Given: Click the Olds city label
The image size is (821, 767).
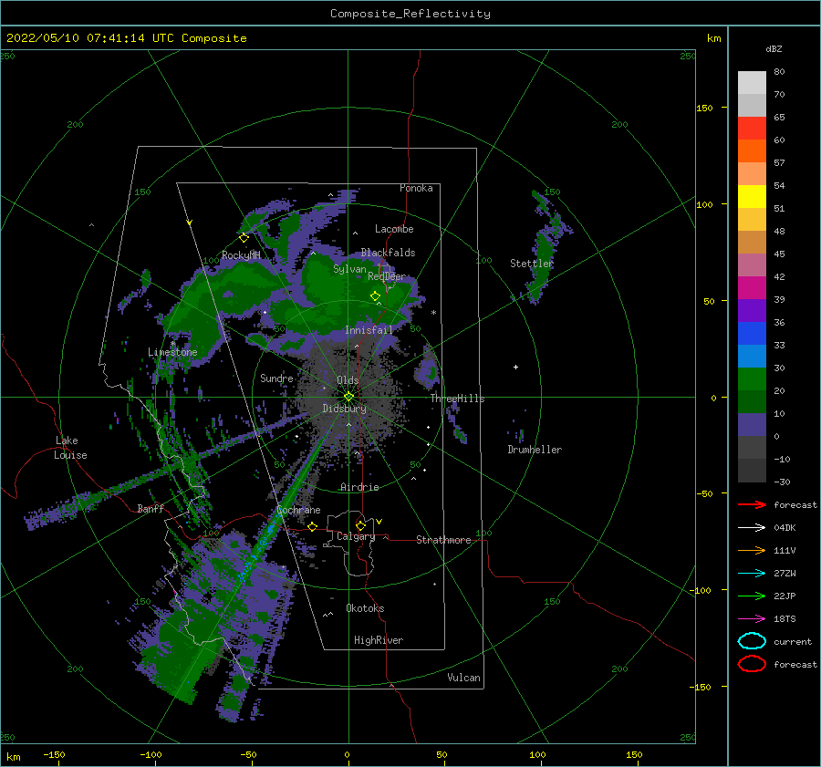Looking at the screenshot, I should [348, 380].
